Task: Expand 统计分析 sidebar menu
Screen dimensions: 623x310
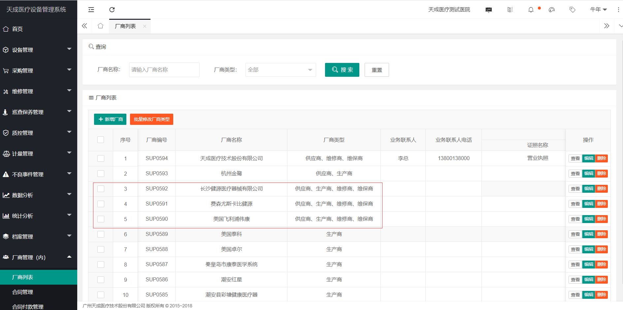Action: (39, 216)
